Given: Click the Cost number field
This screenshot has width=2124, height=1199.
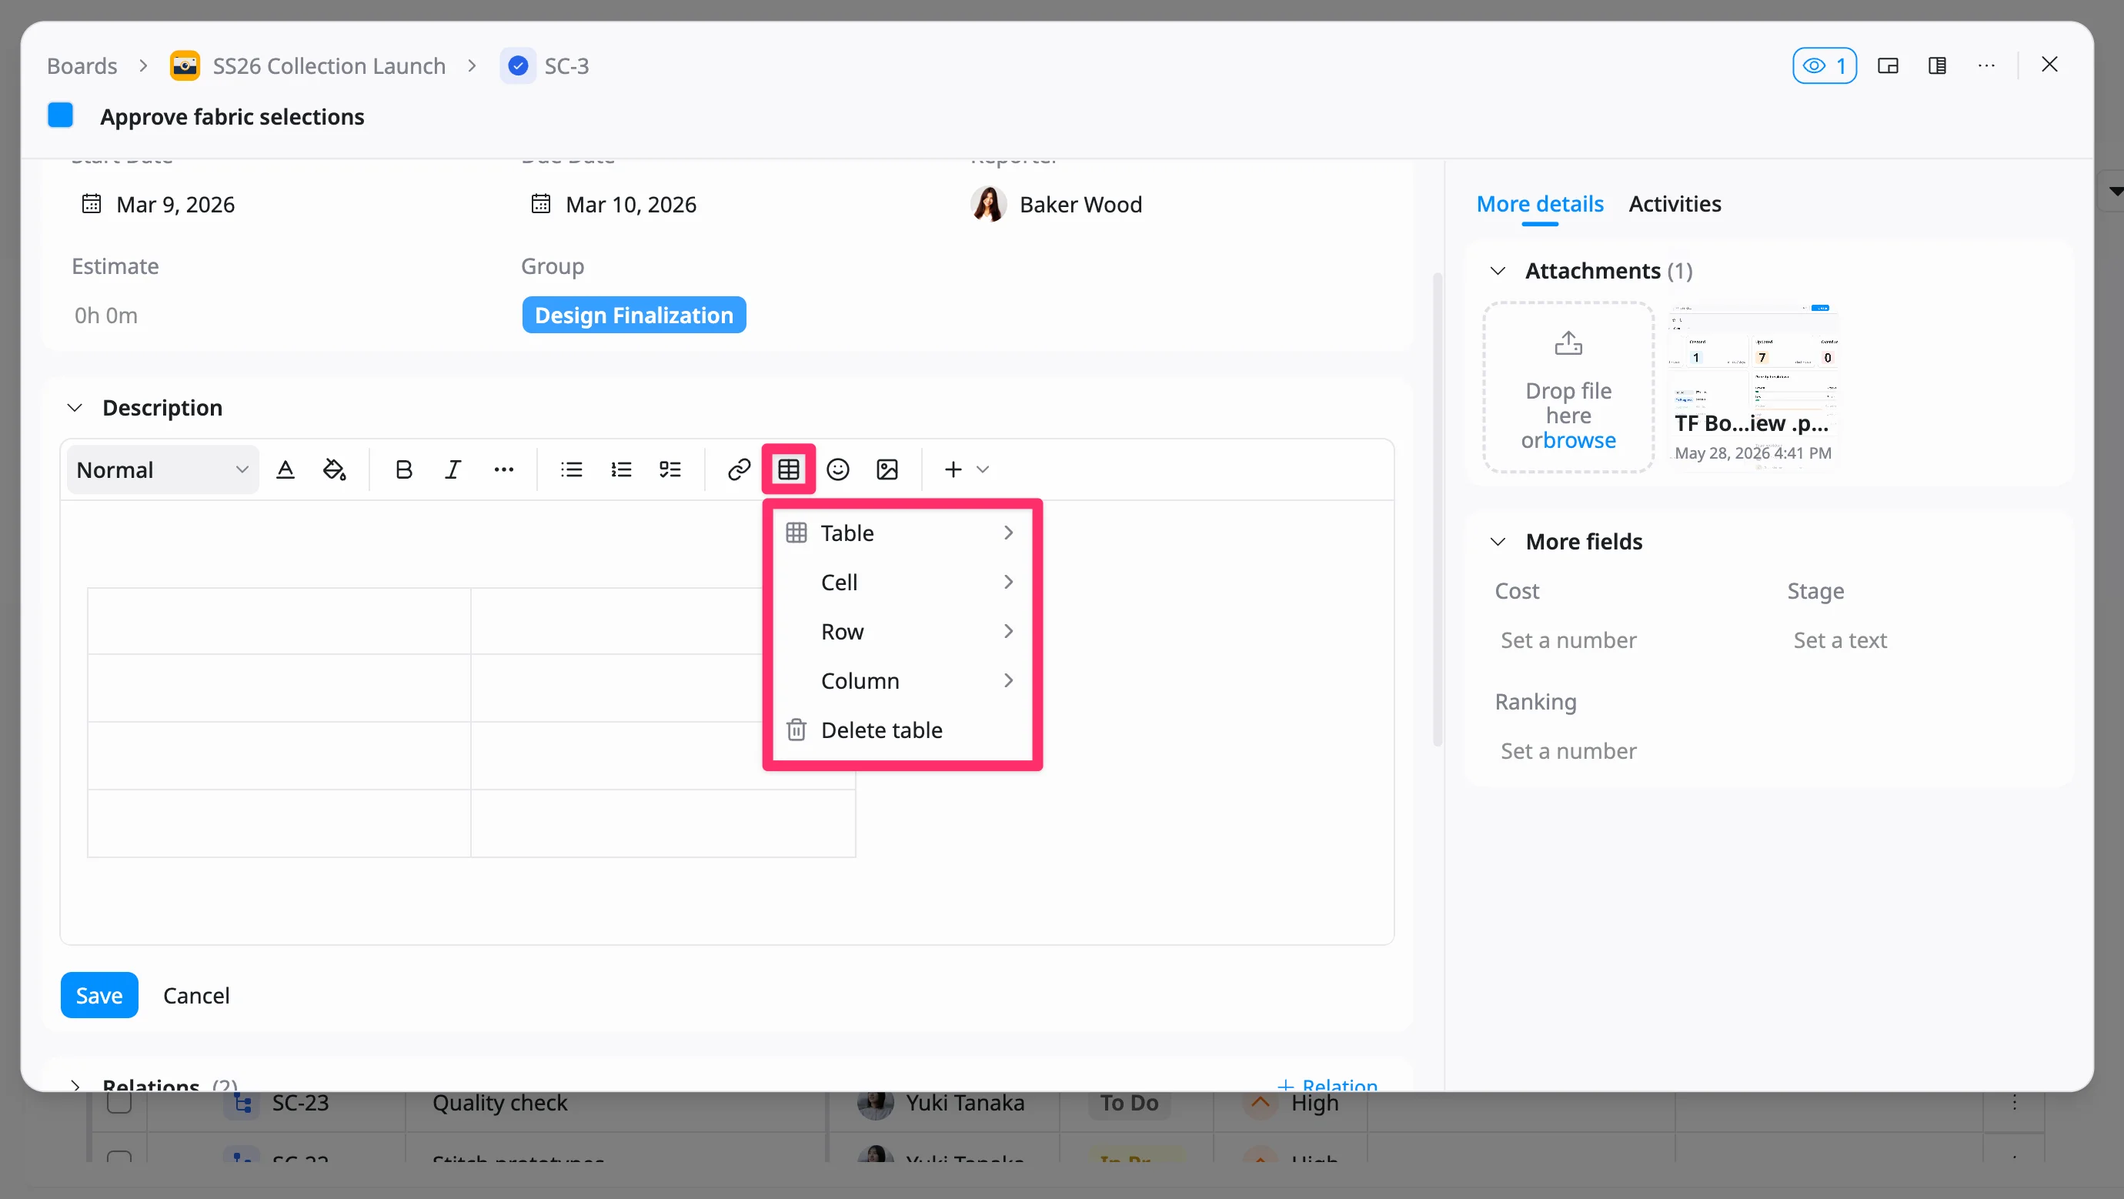Looking at the screenshot, I should coord(1568,640).
